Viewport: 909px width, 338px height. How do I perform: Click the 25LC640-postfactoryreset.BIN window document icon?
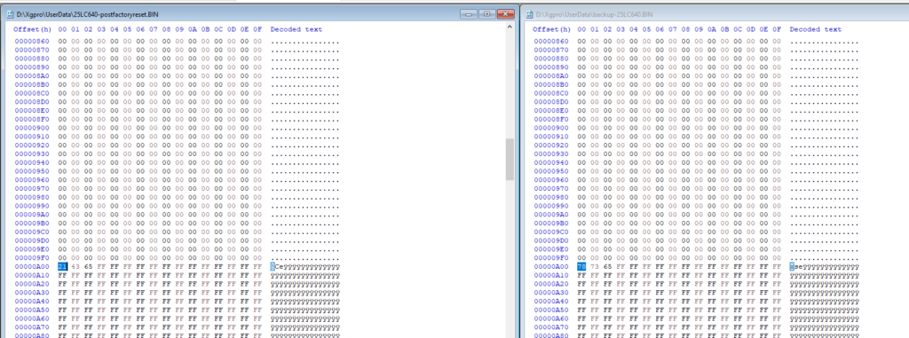pyautogui.click(x=11, y=14)
